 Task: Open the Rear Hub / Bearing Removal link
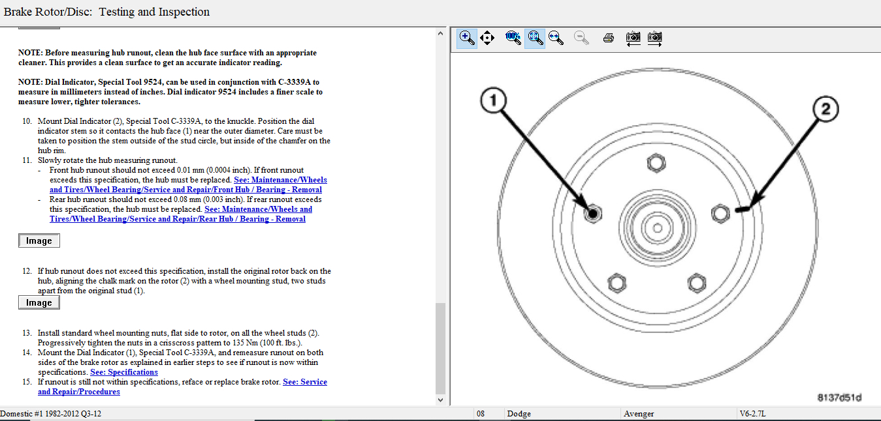tap(178, 219)
